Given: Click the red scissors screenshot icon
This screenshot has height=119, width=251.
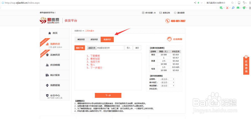Looking at the screenshot, I should (x=227, y=8).
